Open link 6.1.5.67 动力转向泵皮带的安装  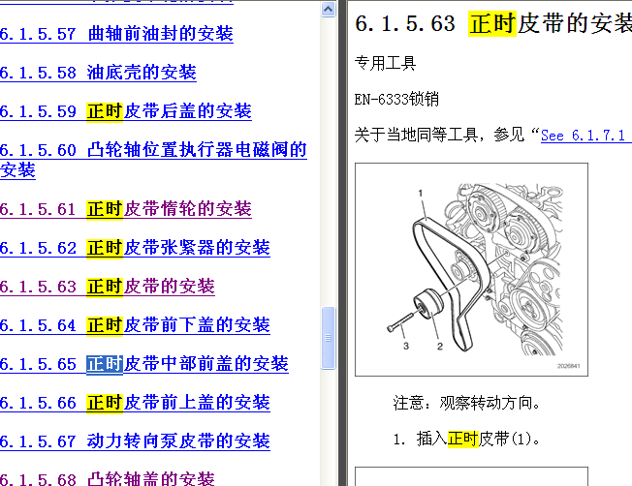(135, 440)
